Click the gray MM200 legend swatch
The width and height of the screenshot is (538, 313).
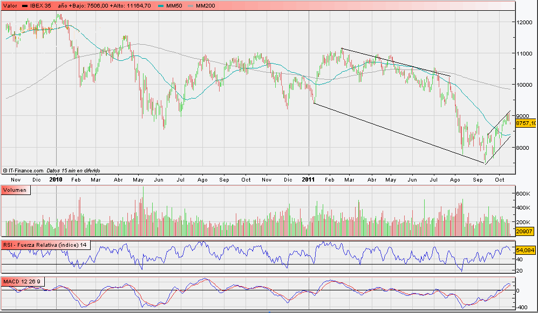pos(190,6)
